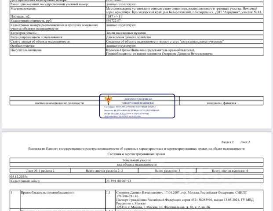Viewport: 273px width, 211px height.
Task: Click the line 'Правообладатель: от имени заявителя'
Action: [159, 54]
